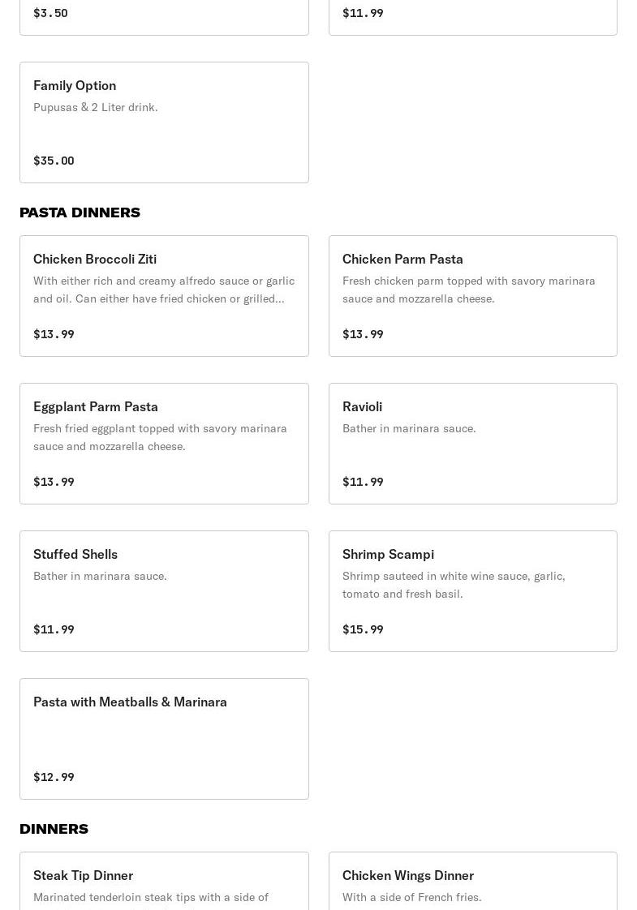The height and width of the screenshot is (910, 637).
Task: Click the Eggplant Parm Pasta description text
Action: click(x=160, y=437)
